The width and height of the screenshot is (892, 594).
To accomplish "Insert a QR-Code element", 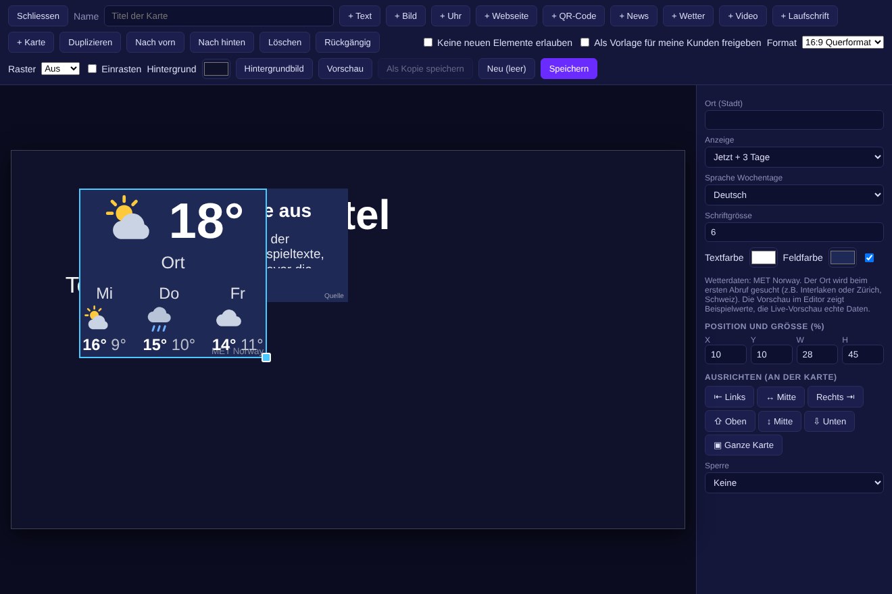I will tap(574, 16).
